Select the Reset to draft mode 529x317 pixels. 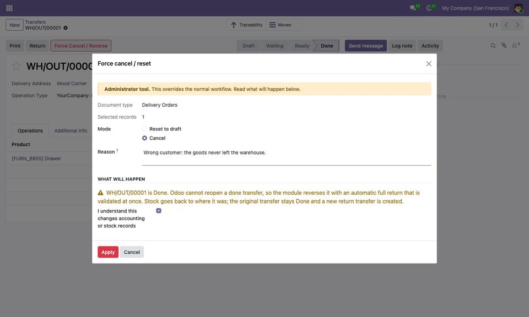pyautogui.click(x=144, y=129)
